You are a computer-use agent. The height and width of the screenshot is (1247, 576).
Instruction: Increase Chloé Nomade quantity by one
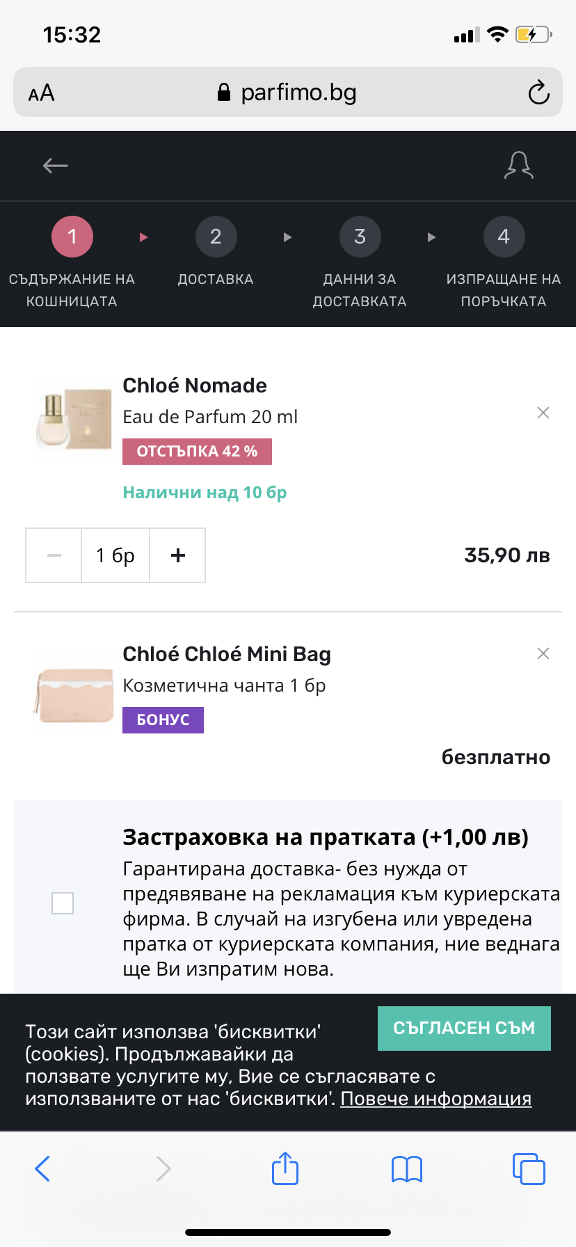(x=178, y=555)
